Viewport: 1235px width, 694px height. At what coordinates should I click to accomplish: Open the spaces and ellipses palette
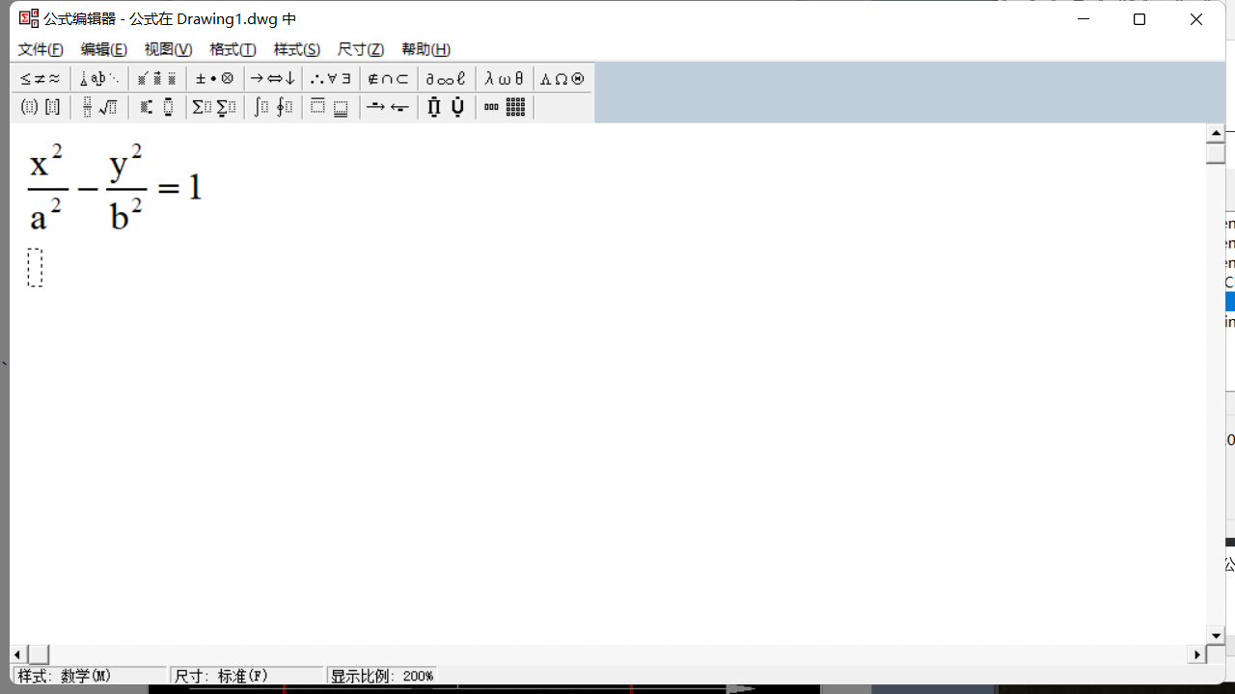pyautogui.click(x=99, y=79)
